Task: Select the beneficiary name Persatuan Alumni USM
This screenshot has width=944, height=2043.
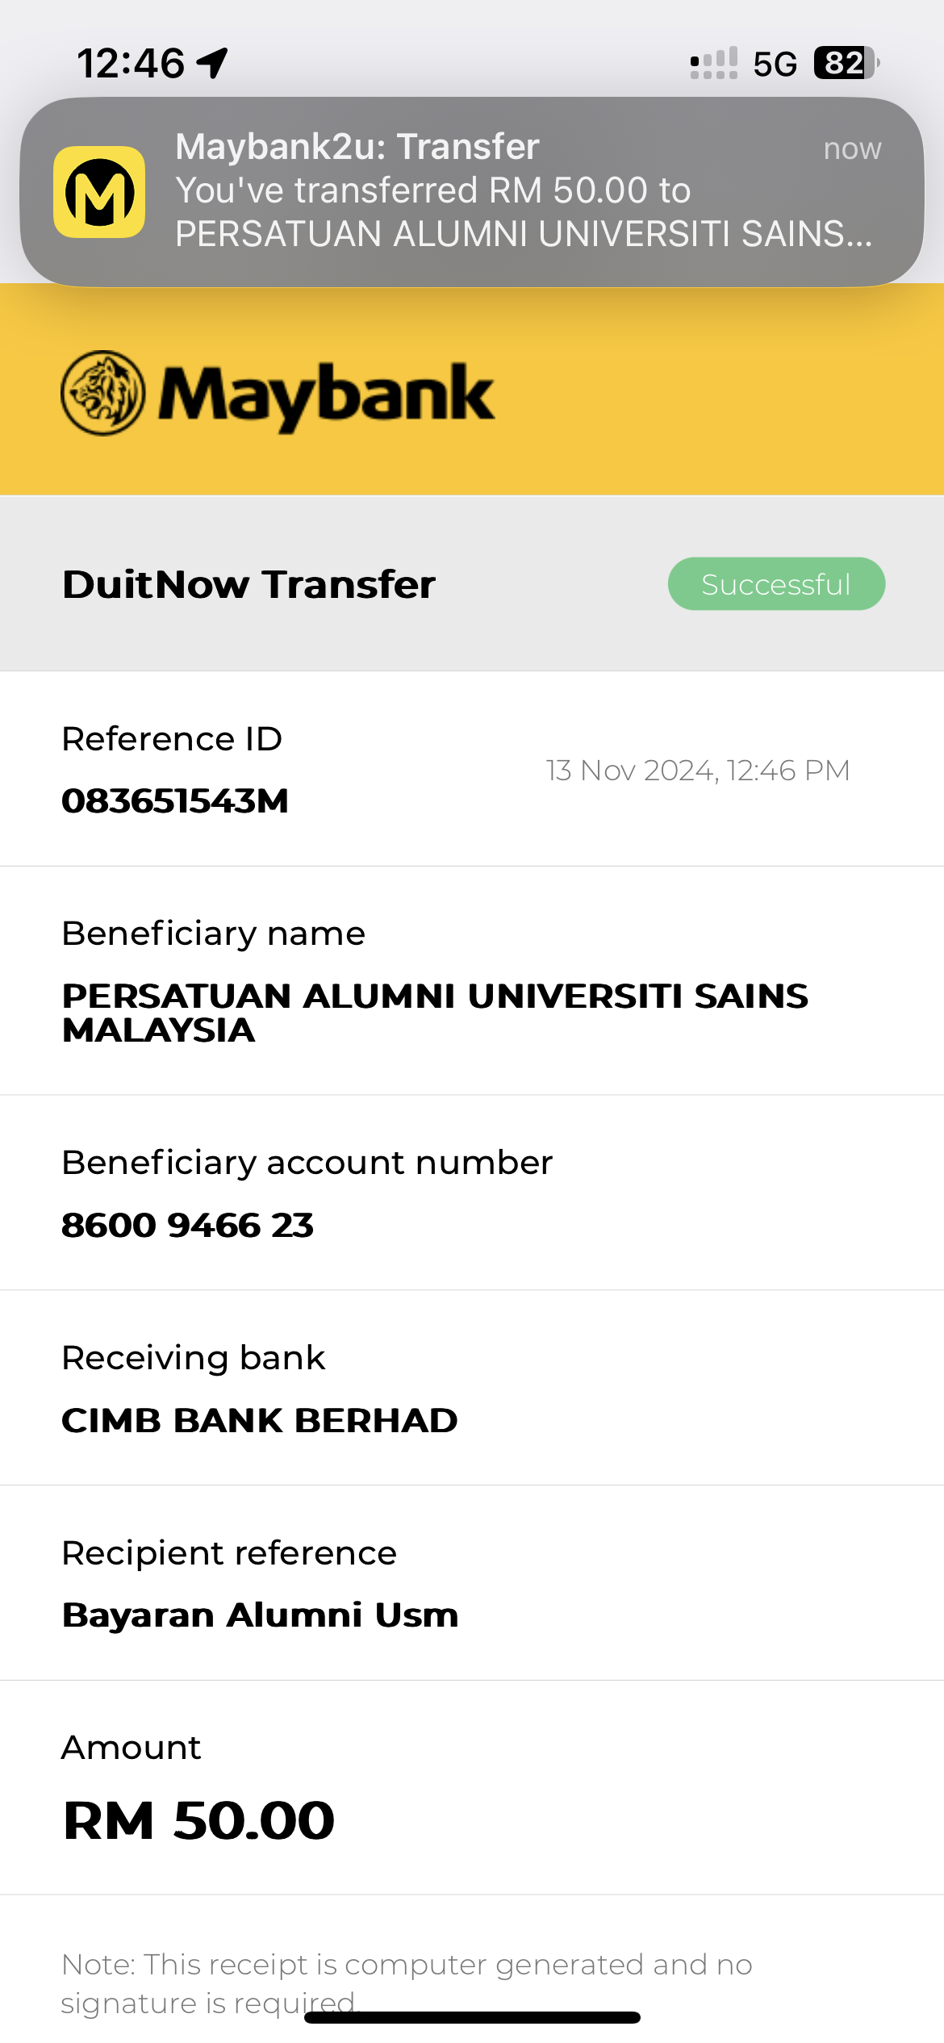Action: pyautogui.click(x=435, y=1013)
